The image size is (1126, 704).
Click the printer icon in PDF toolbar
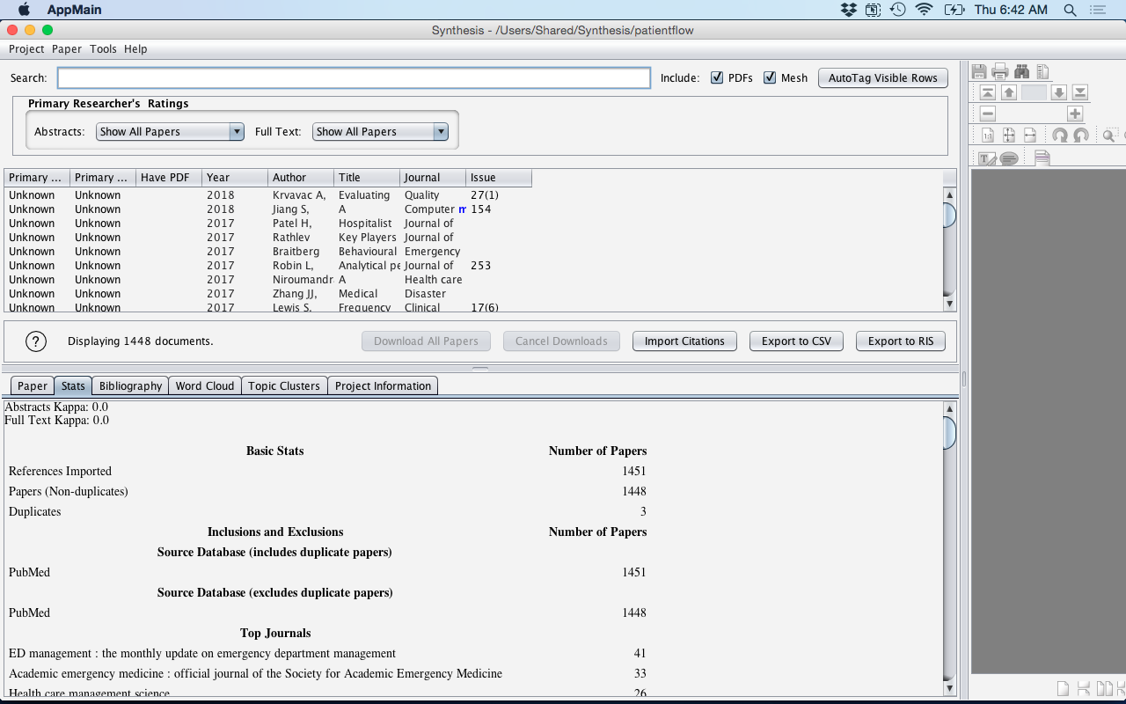pyautogui.click(x=1000, y=72)
